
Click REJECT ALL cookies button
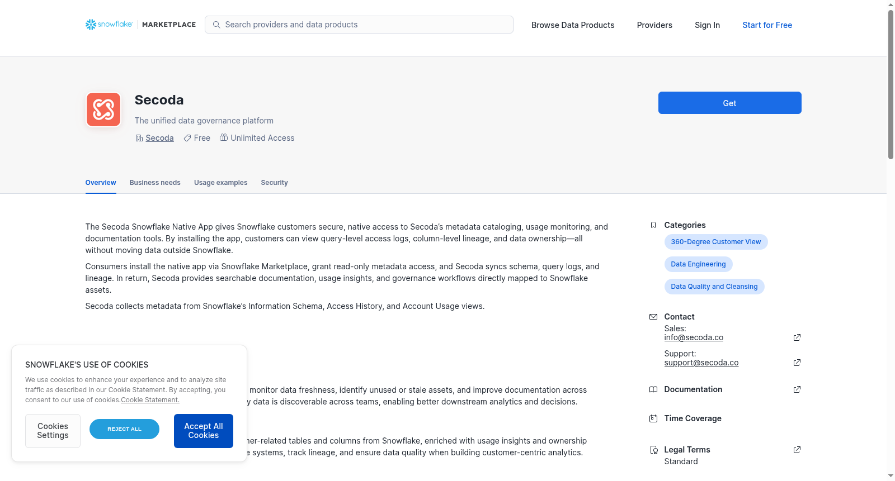[124, 429]
